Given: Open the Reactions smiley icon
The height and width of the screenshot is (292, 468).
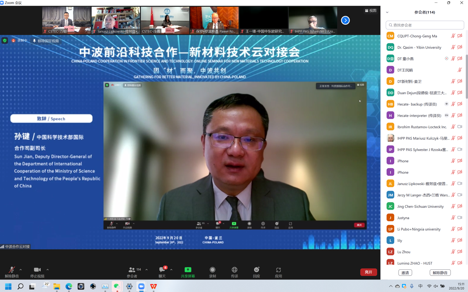Looking at the screenshot, I should click(x=257, y=272).
